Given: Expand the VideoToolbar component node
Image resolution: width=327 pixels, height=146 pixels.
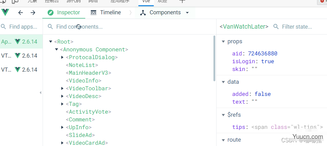Looking at the screenshot, I should click(63, 88).
